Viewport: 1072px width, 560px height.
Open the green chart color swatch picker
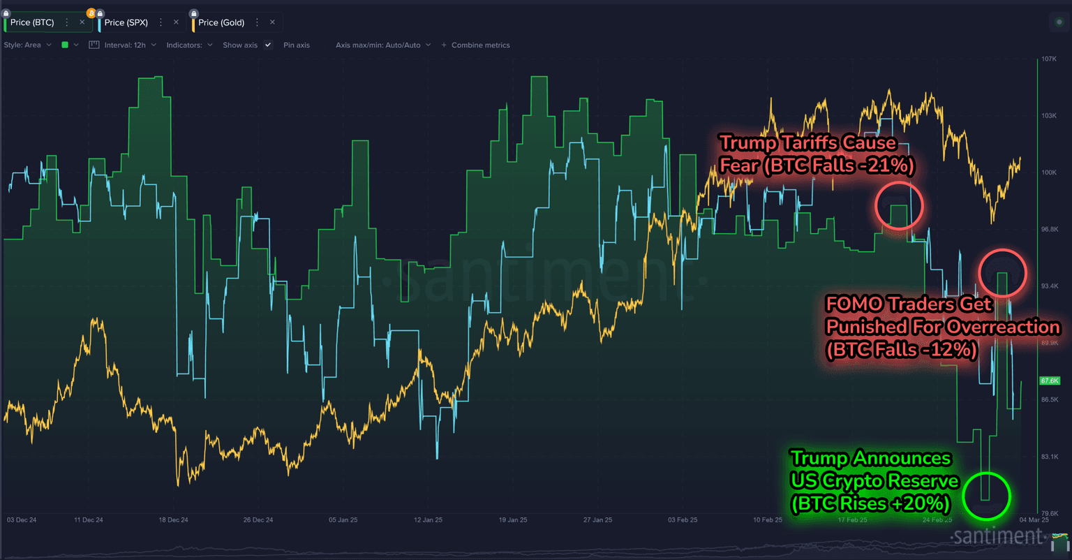pos(69,45)
